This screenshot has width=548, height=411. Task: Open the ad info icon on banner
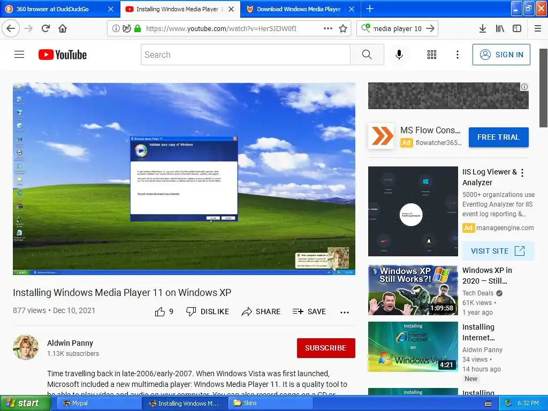point(524,87)
